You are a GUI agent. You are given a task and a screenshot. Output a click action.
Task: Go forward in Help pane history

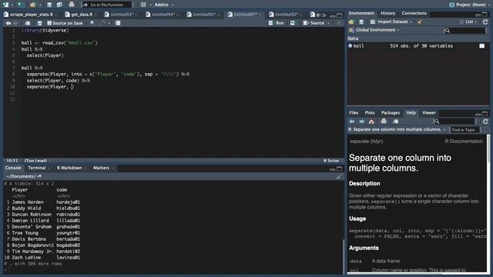(362, 122)
